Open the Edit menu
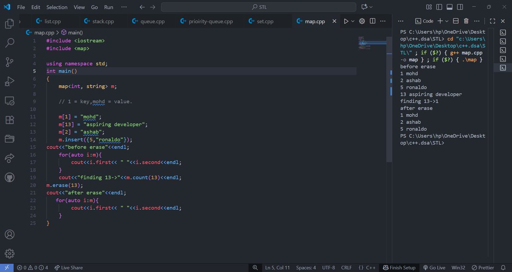The width and height of the screenshot is (512, 272). (x=36, y=7)
